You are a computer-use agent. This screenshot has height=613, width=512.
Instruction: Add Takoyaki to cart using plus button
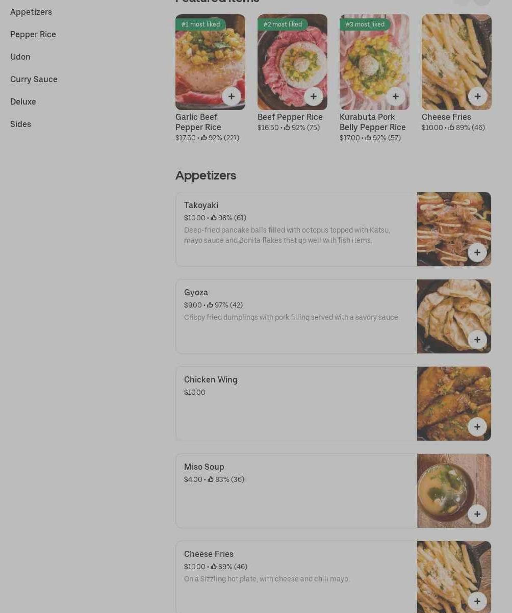click(x=477, y=252)
